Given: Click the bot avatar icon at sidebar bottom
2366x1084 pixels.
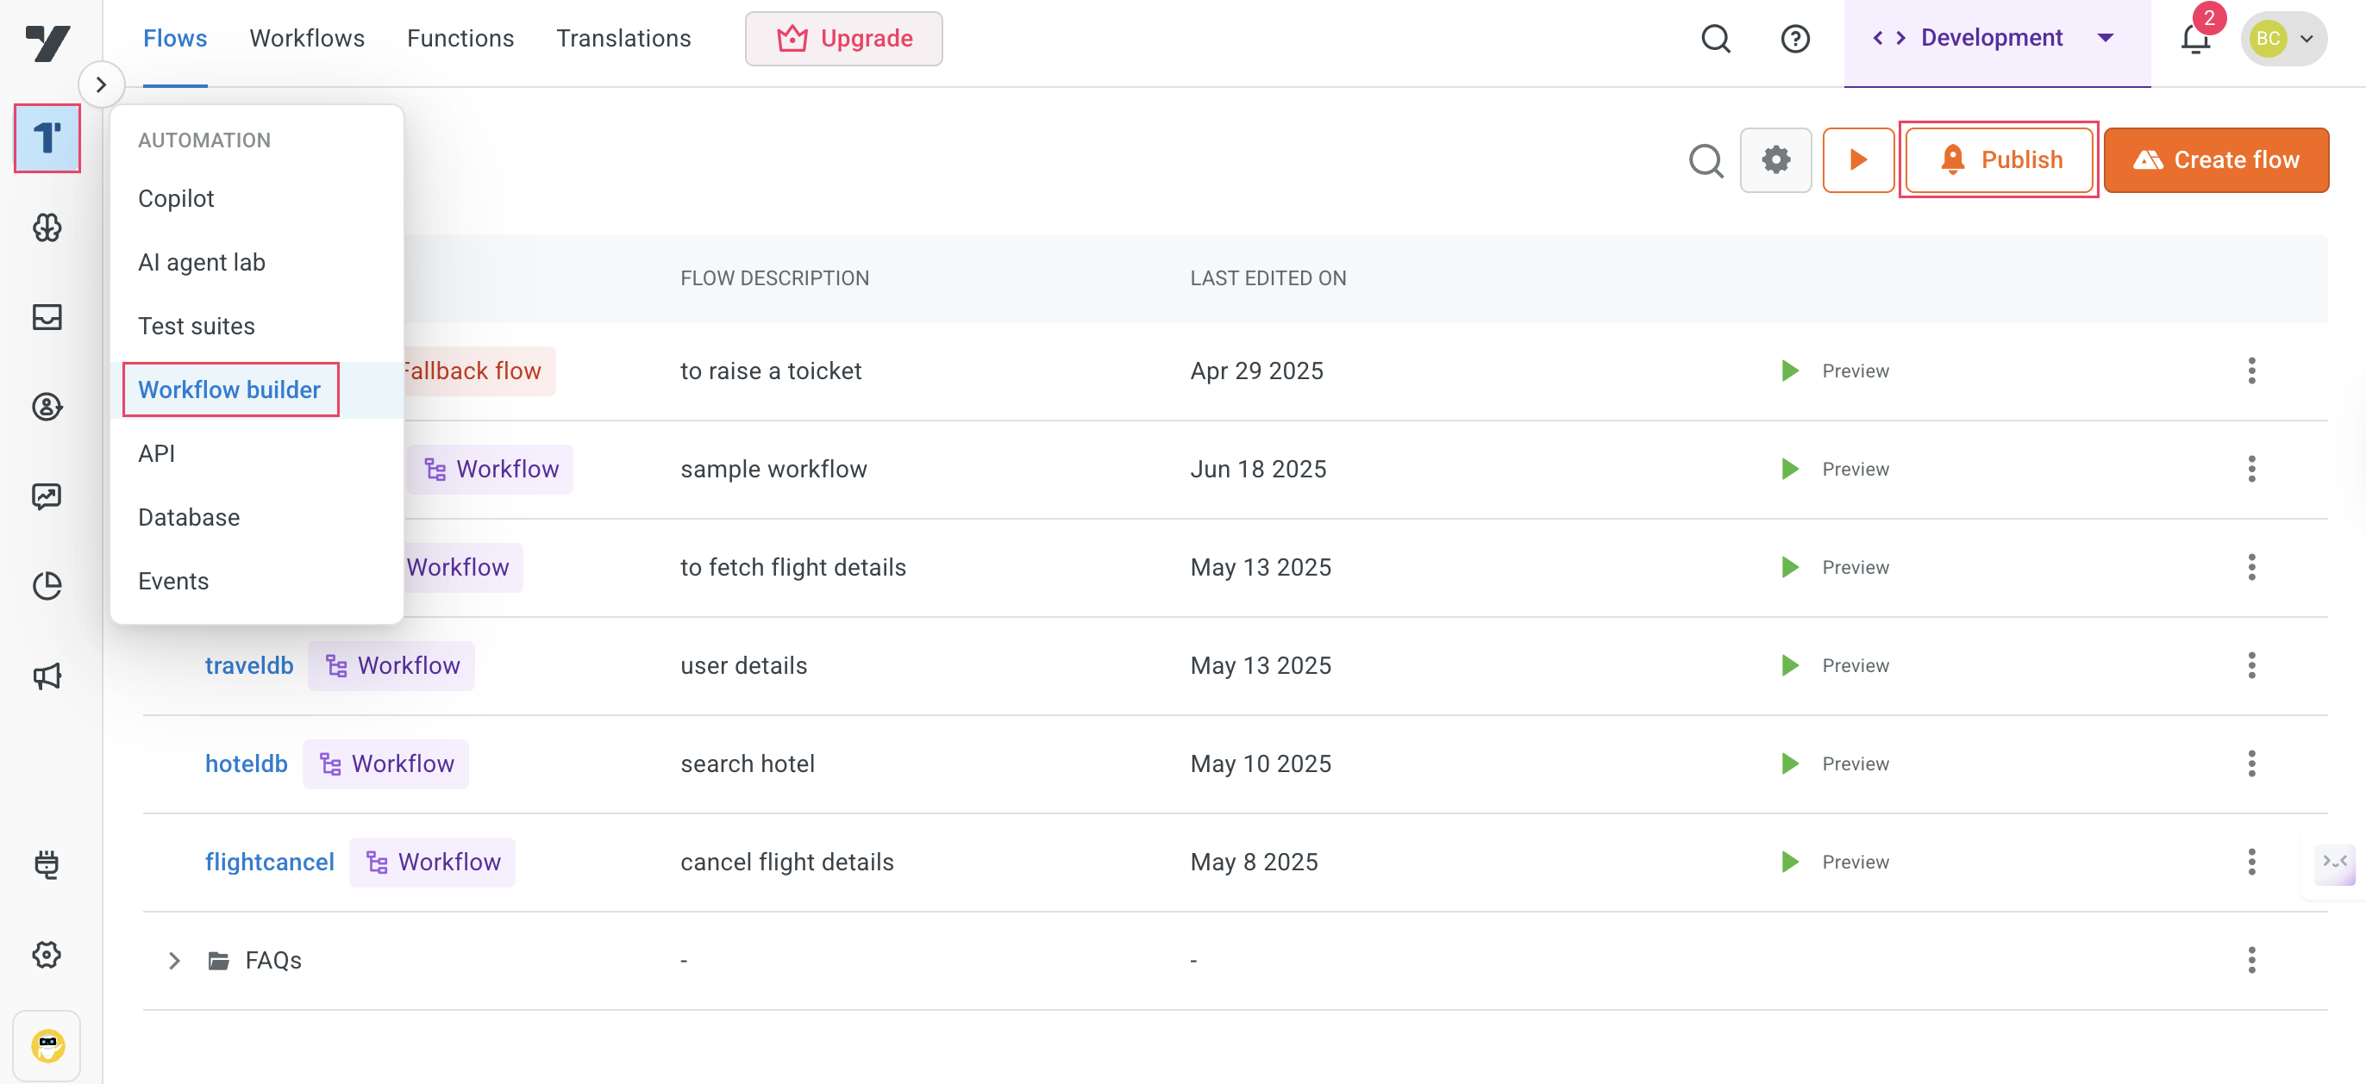Looking at the screenshot, I should (x=47, y=1045).
